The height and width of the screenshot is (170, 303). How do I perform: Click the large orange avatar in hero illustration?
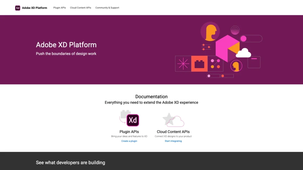(x=210, y=32)
